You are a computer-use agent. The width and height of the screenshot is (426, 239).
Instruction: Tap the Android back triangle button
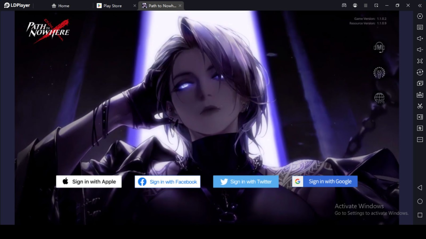pyautogui.click(x=420, y=188)
